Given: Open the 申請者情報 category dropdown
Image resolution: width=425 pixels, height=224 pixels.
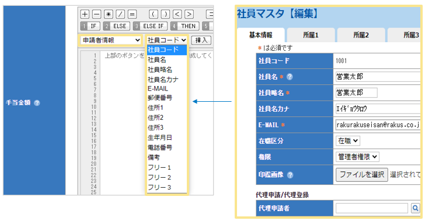Looking at the screenshot, I should tap(110, 40).
